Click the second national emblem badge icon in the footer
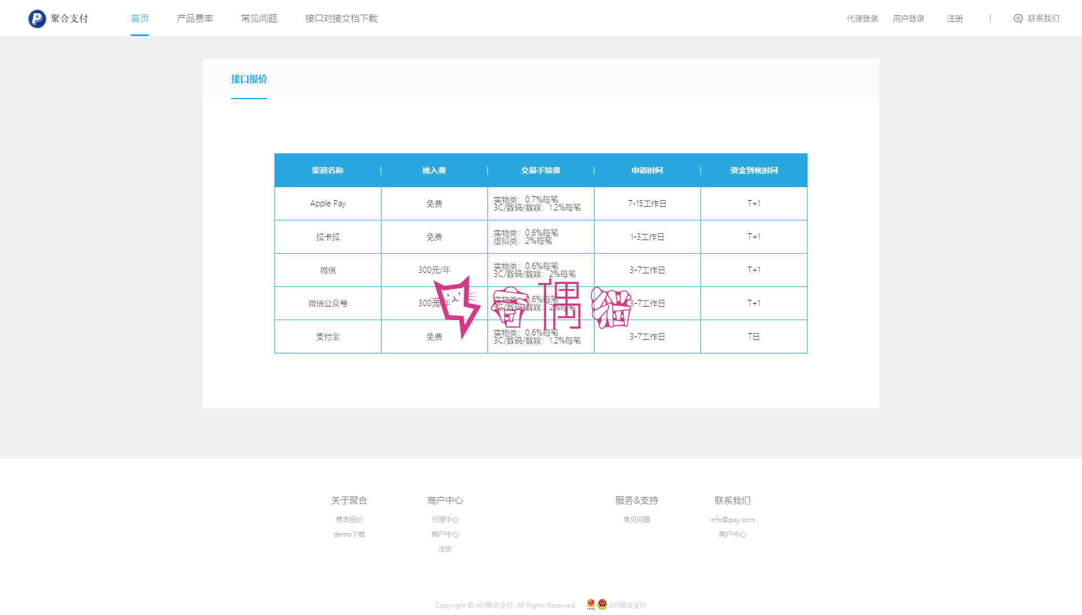Image resolution: width=1082 pixels, height=615 pixels. click(602, 604)
